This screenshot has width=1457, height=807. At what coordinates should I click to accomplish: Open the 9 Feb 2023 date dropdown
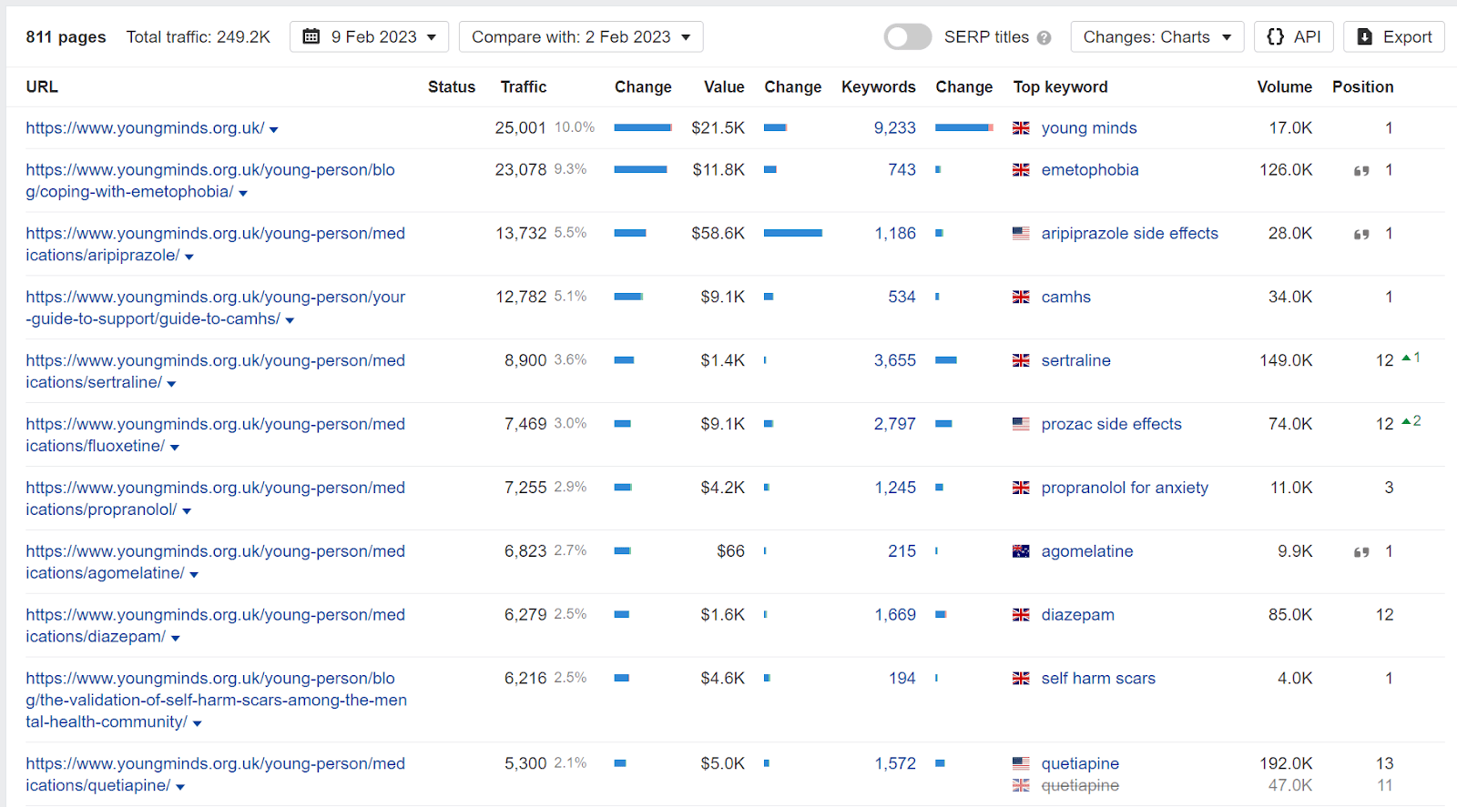pos(369,37)
